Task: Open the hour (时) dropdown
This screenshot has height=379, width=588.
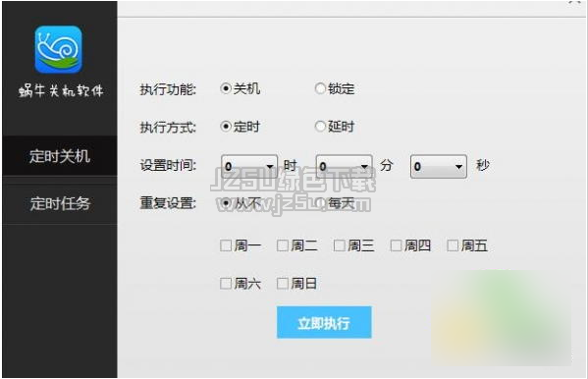Action: (249, 166)
